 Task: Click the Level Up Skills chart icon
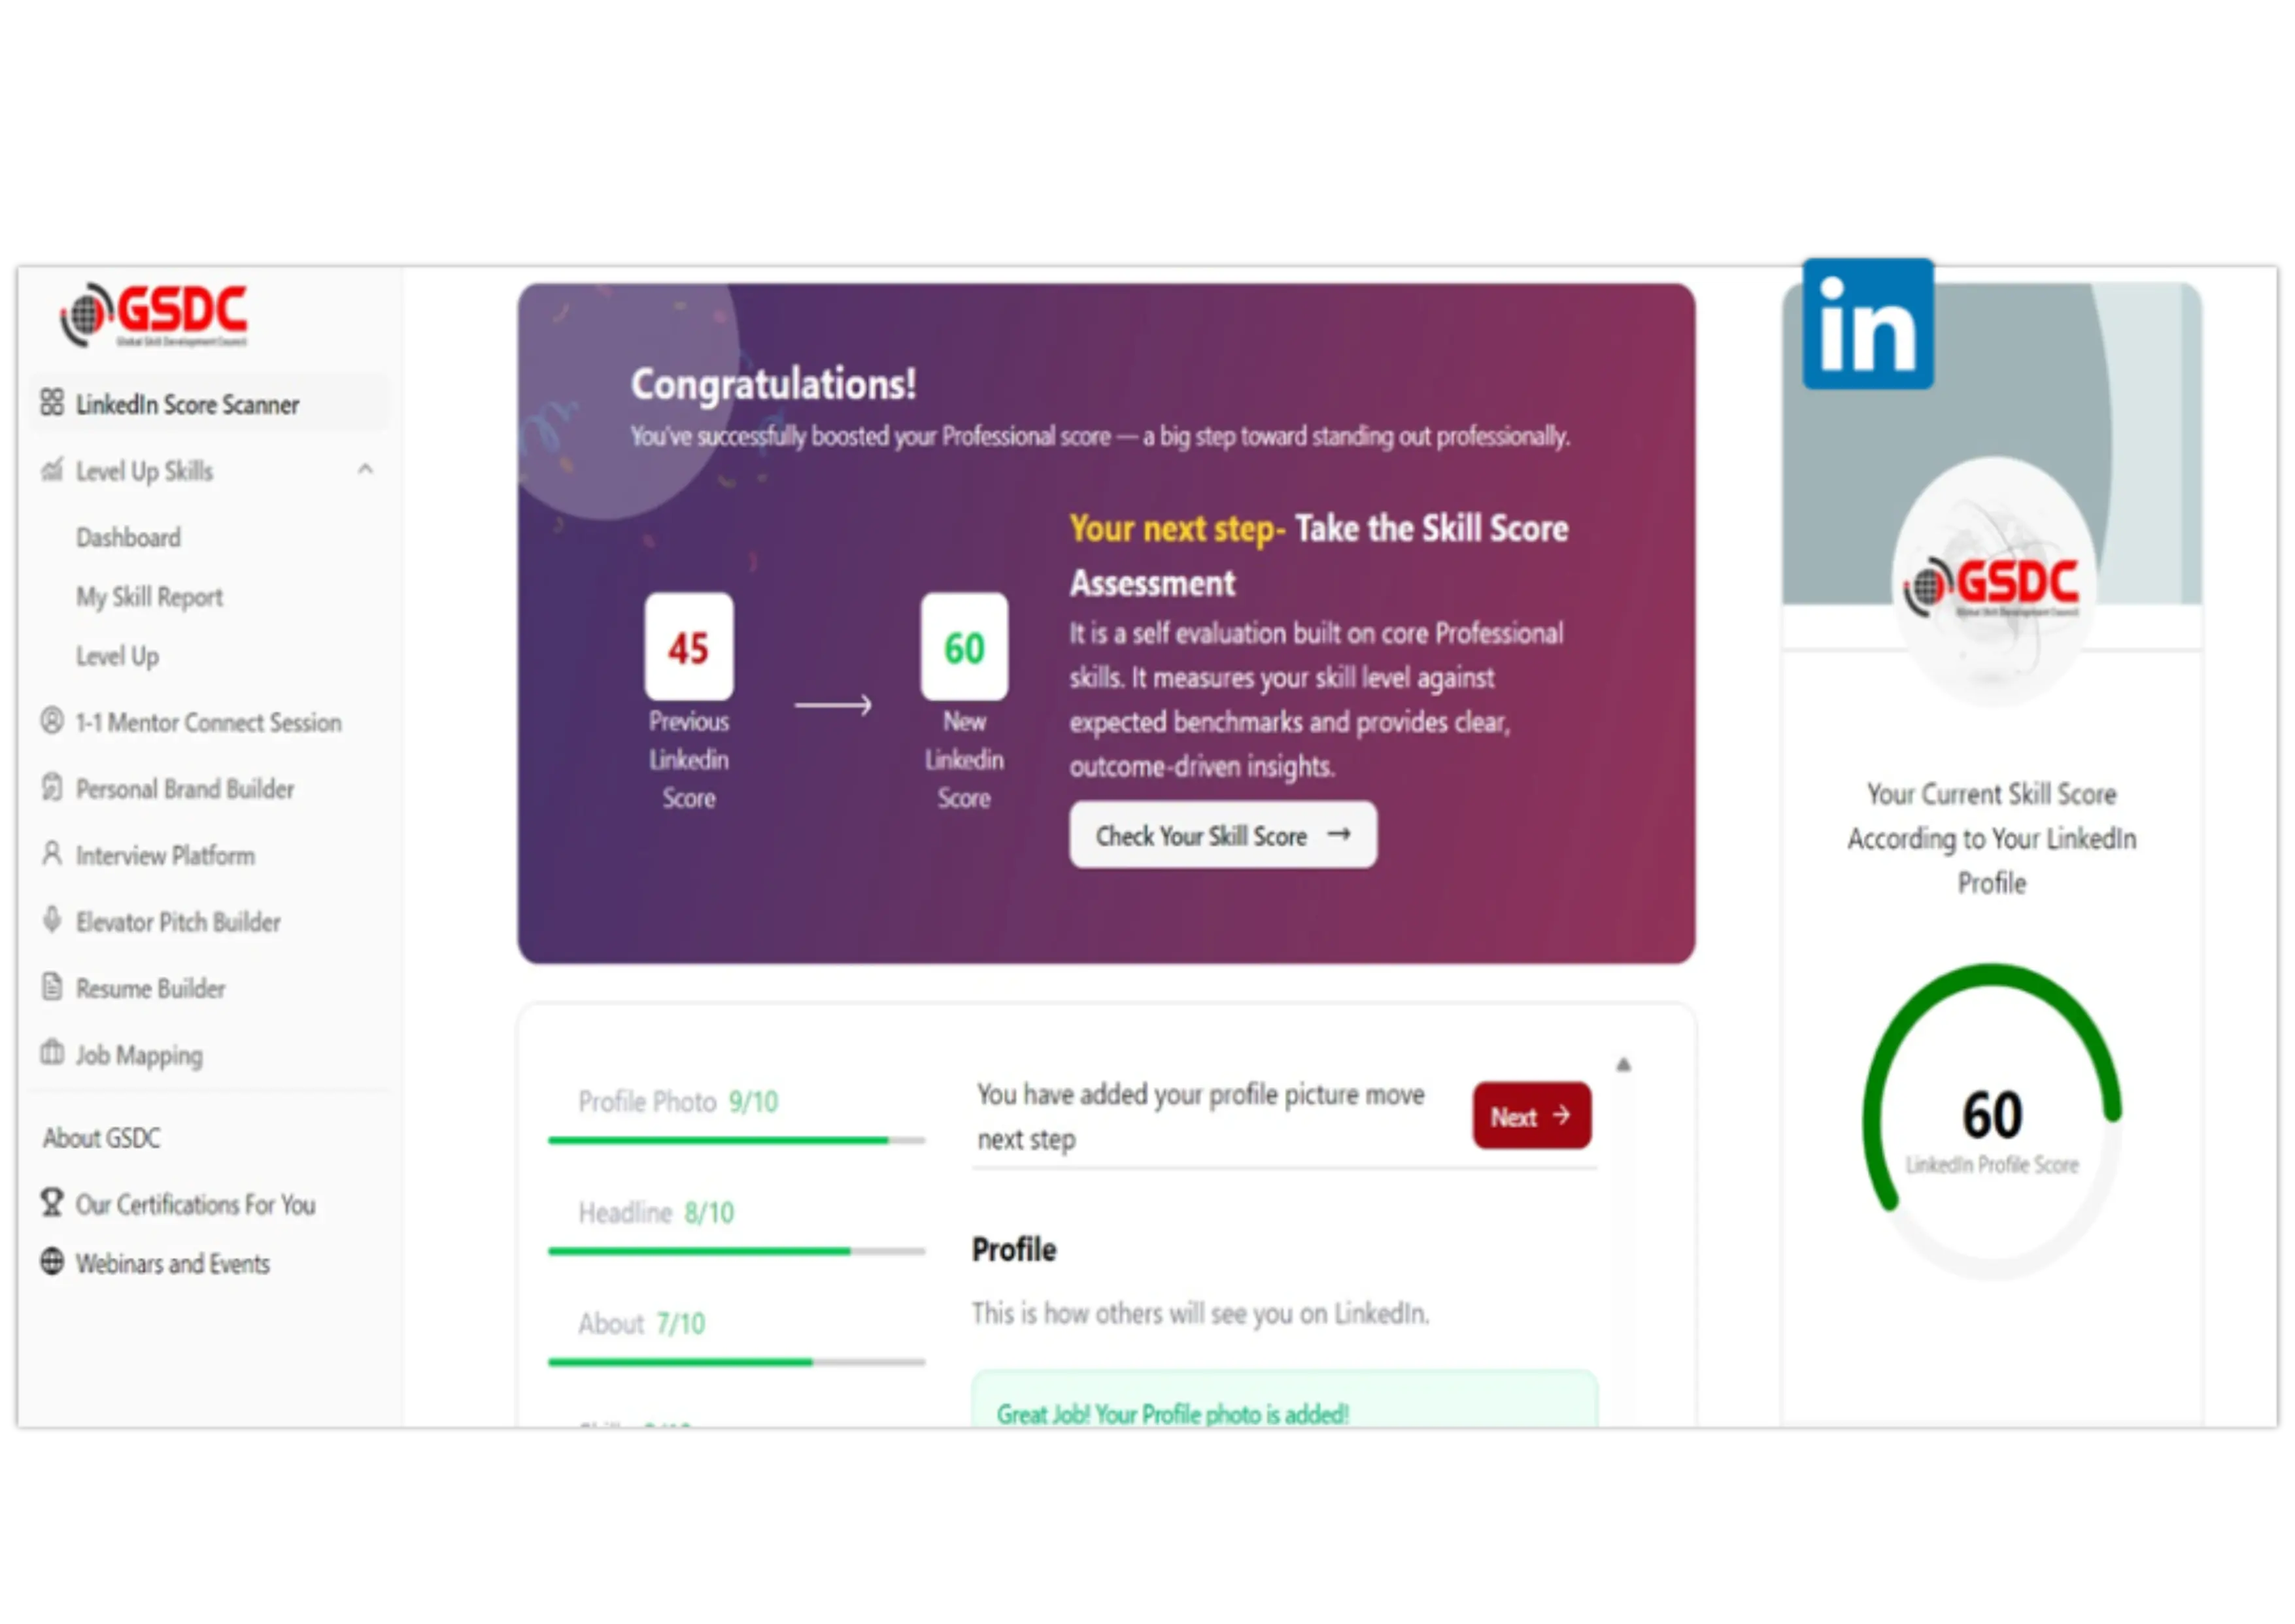tap(52, 469)
